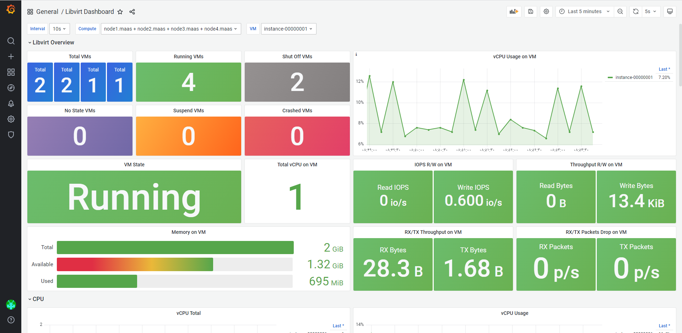This screenshot has width=682, height=333.
Task: Star the Libvirt Dashboard as favorite
Action: [120, 12]
